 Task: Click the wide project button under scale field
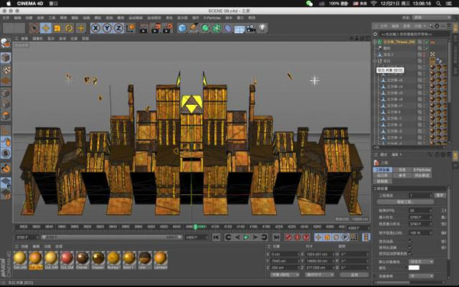[x=405, y=202]
